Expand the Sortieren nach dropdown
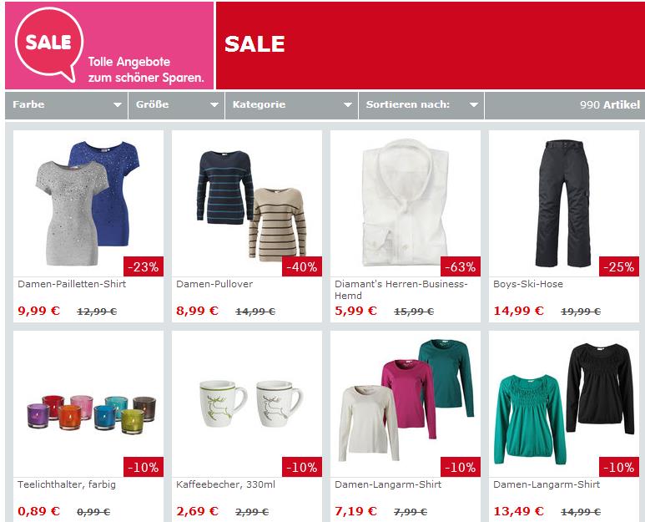 [421, 104]
